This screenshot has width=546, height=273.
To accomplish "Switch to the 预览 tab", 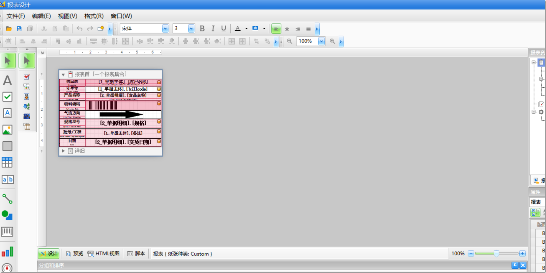I will (x=74, y=254).
